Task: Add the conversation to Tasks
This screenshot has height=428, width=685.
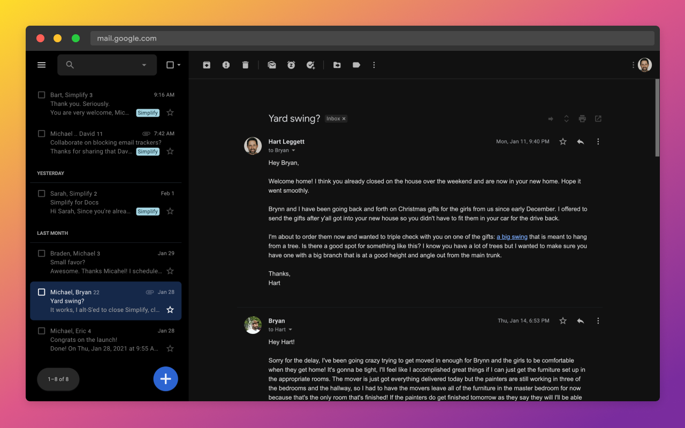Action: coord(310,65)
